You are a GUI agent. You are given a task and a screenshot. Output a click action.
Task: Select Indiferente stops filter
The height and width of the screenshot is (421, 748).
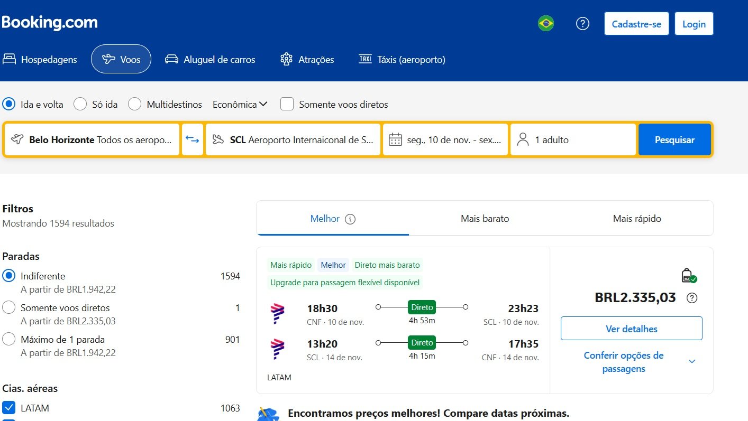coord(9,276)
